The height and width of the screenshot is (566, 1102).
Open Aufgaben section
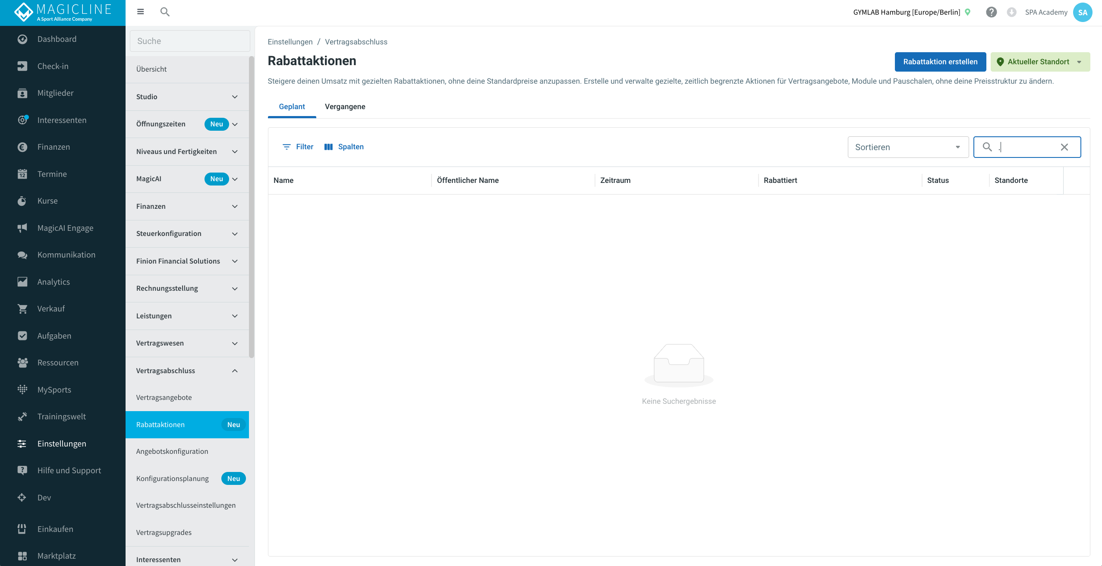click(x=63, y=336)
